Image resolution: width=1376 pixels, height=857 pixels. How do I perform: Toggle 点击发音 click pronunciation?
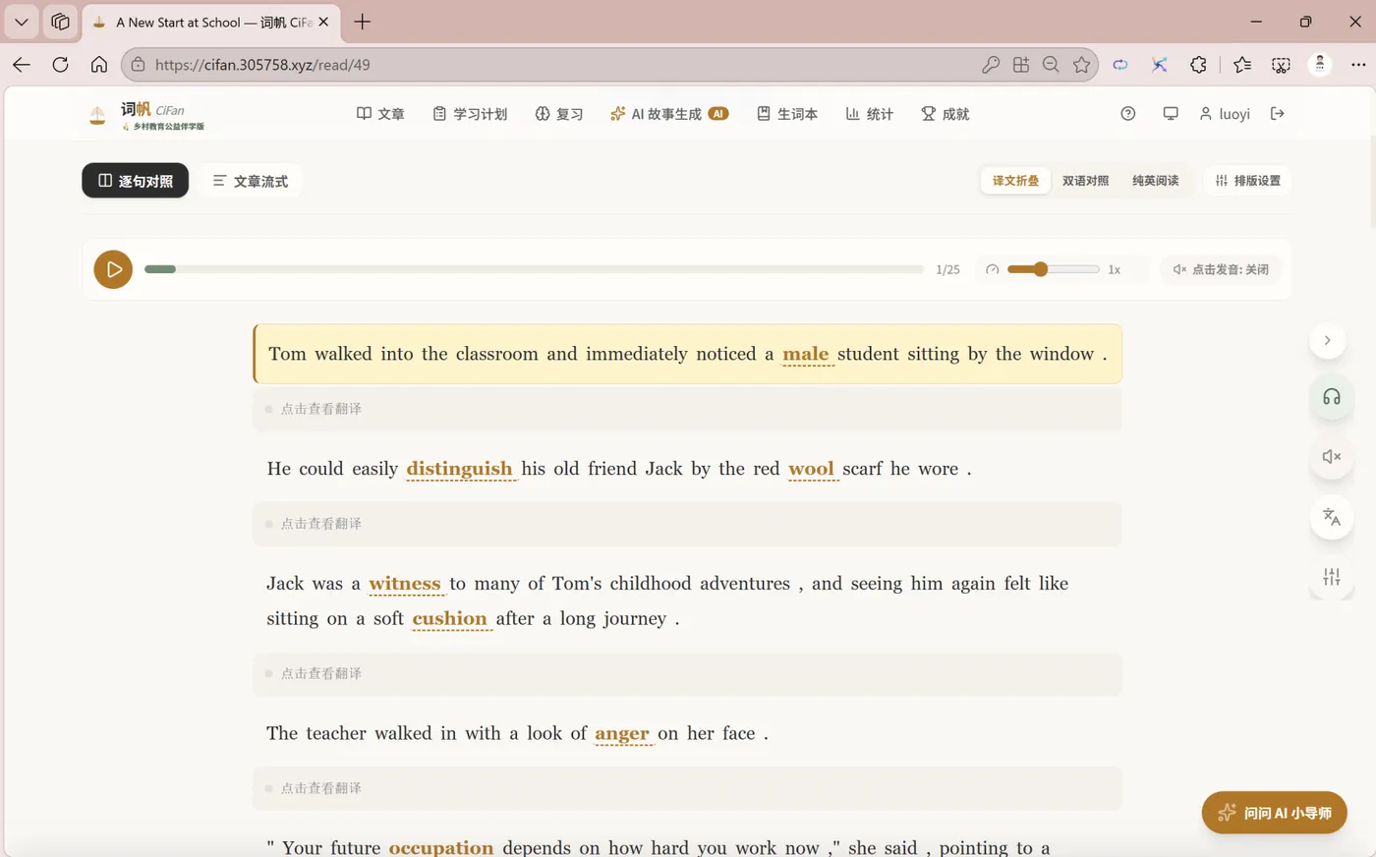[x=1221, y=269]
